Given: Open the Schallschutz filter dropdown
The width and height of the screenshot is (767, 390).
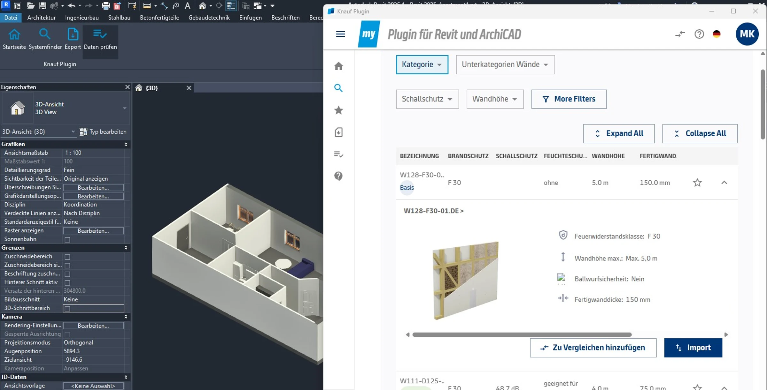Looking at the screenshot, I should click(x=427, y=99).
